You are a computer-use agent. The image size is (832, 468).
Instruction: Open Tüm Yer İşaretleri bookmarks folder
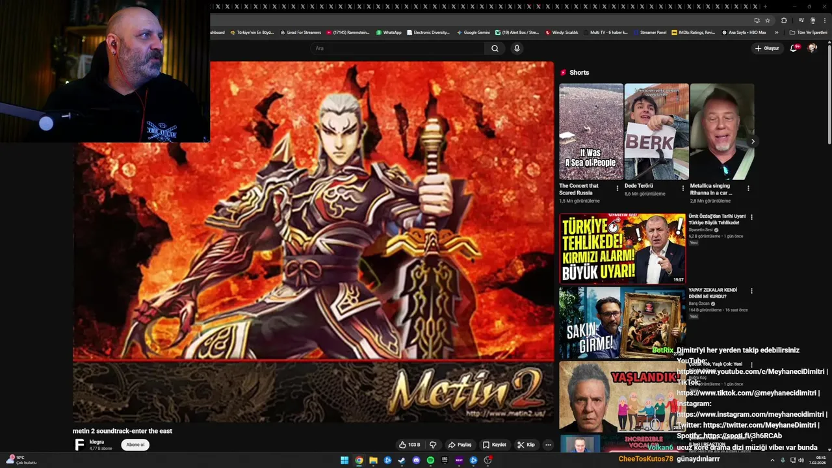(x=809, y=32)
